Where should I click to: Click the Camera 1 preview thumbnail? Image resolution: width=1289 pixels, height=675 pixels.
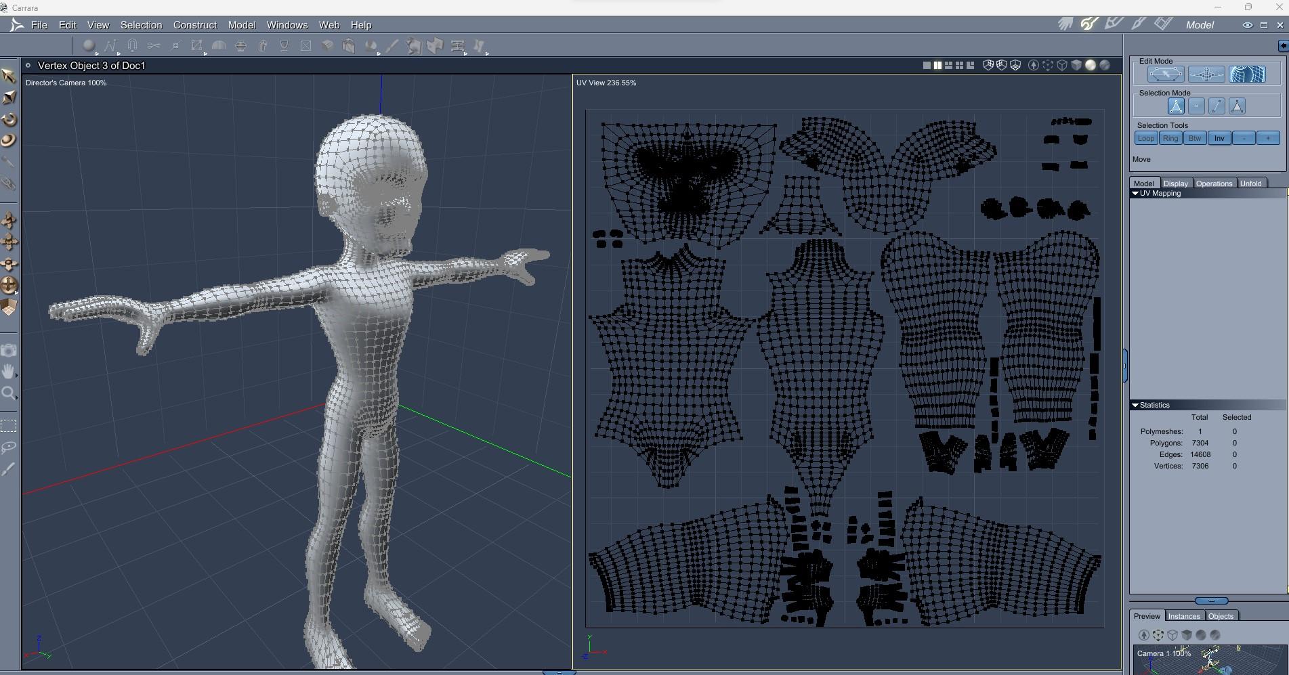click(1210, 660)
